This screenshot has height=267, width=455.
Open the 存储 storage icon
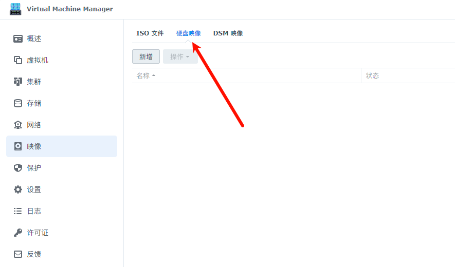pyautogui.click(x=18, y=103)
